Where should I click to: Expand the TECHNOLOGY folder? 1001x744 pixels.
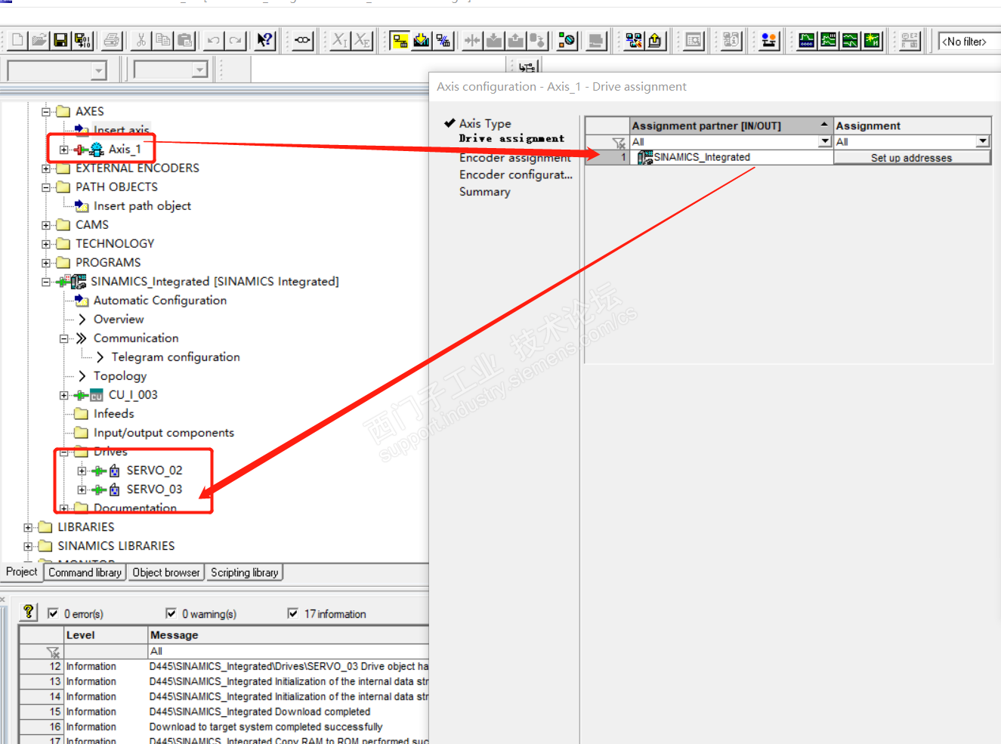click(x=46, y=244)
